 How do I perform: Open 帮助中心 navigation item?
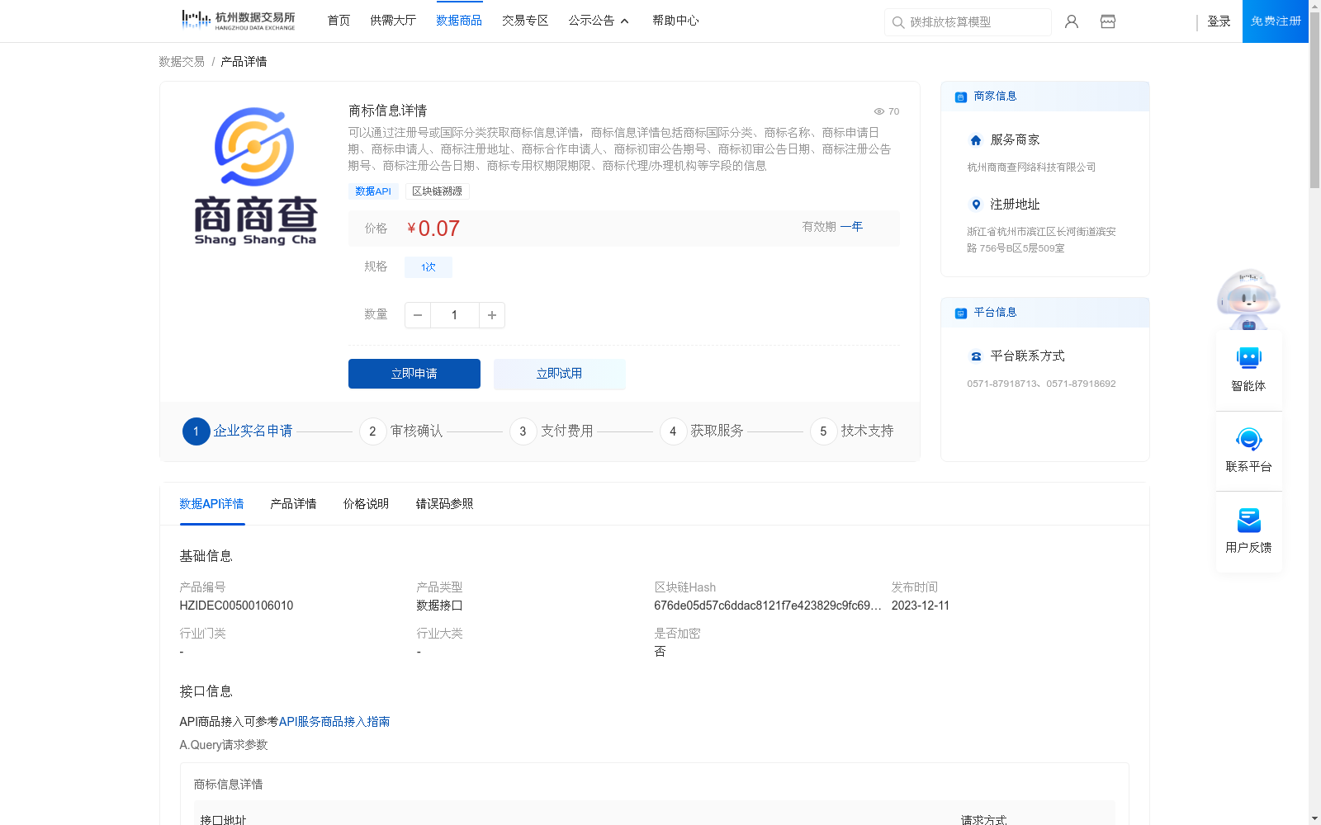point(675,21)
